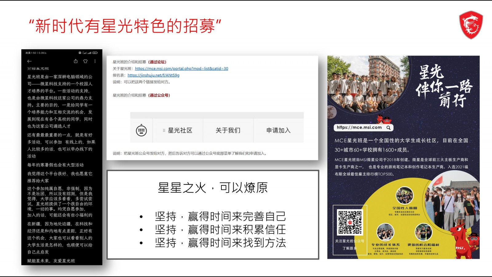Click the magnifier icon in the mce.msi.com bar
This screenshot has height=277, width=492.
388,127
